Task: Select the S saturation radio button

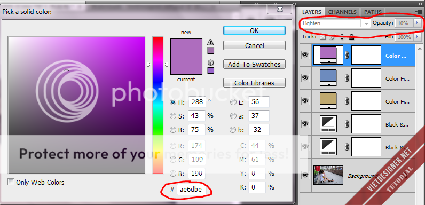Action: pos(172,116)
